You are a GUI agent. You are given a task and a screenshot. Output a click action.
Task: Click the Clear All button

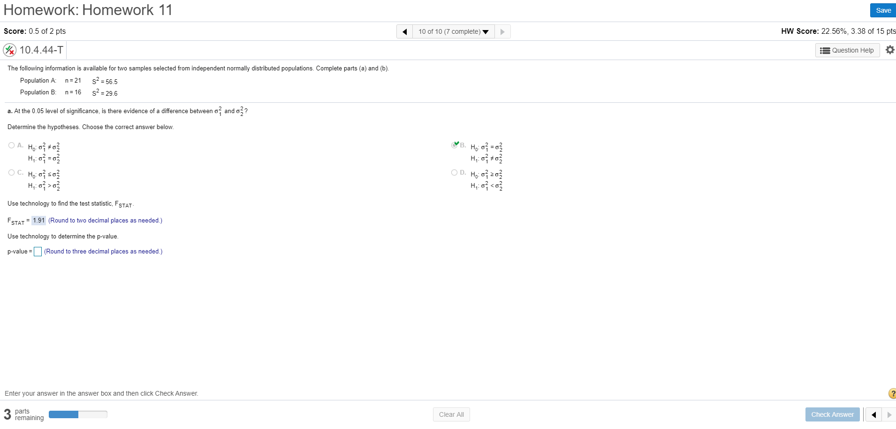tap(451, 414)
